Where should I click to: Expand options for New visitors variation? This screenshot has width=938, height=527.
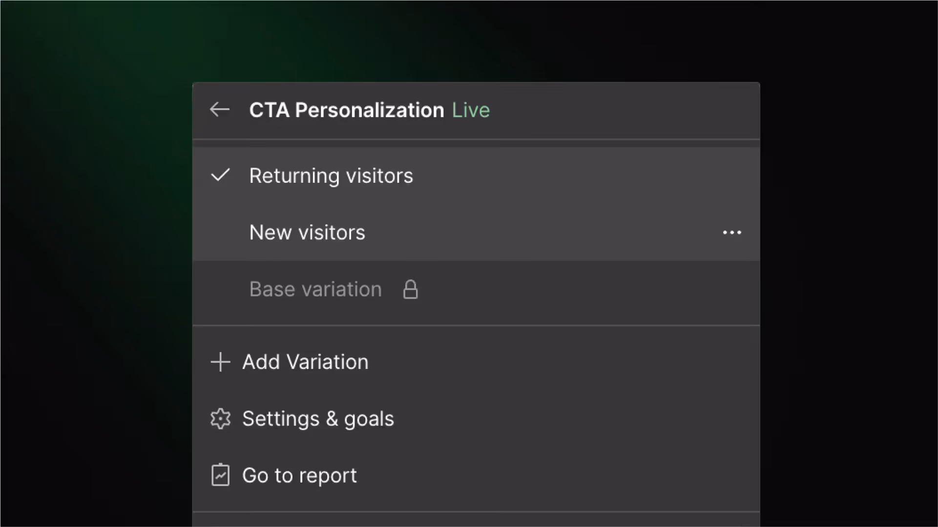(732, 233)
